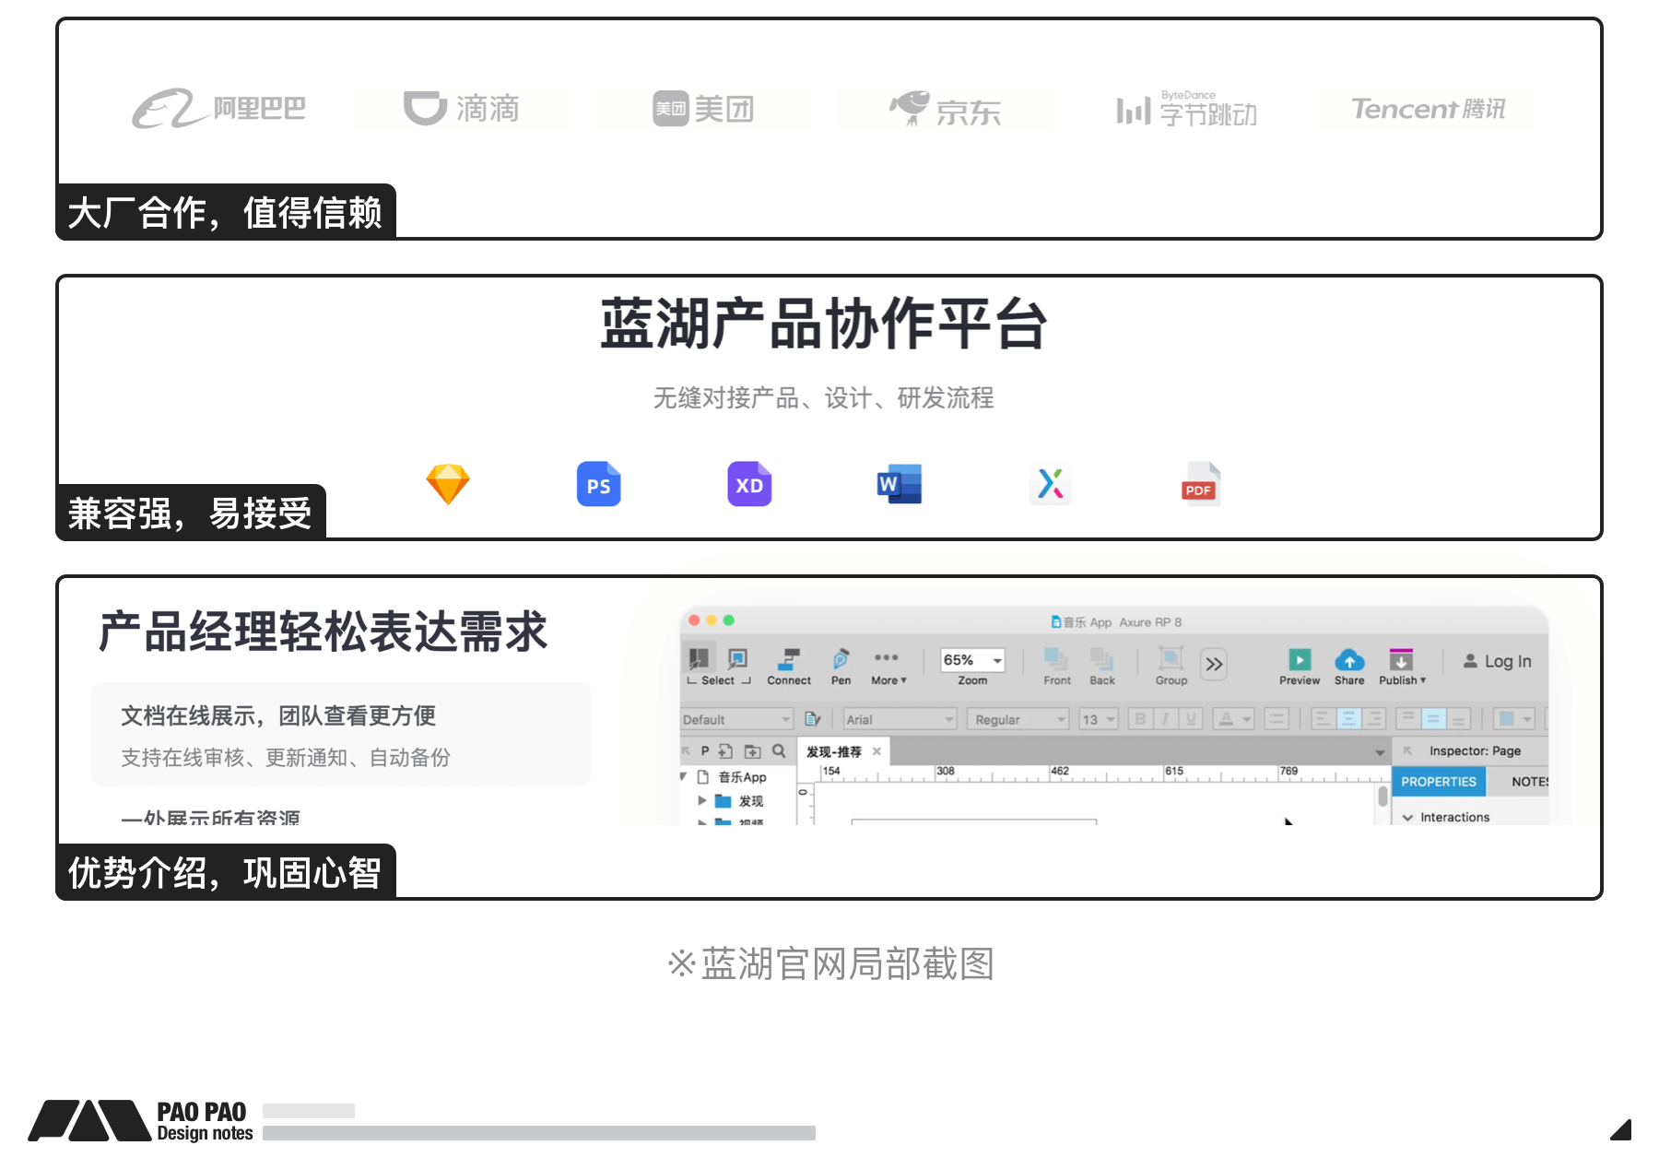1659x1169 pixels.
Task: Click the Preview play icon
Action: tap(1300, 660)
